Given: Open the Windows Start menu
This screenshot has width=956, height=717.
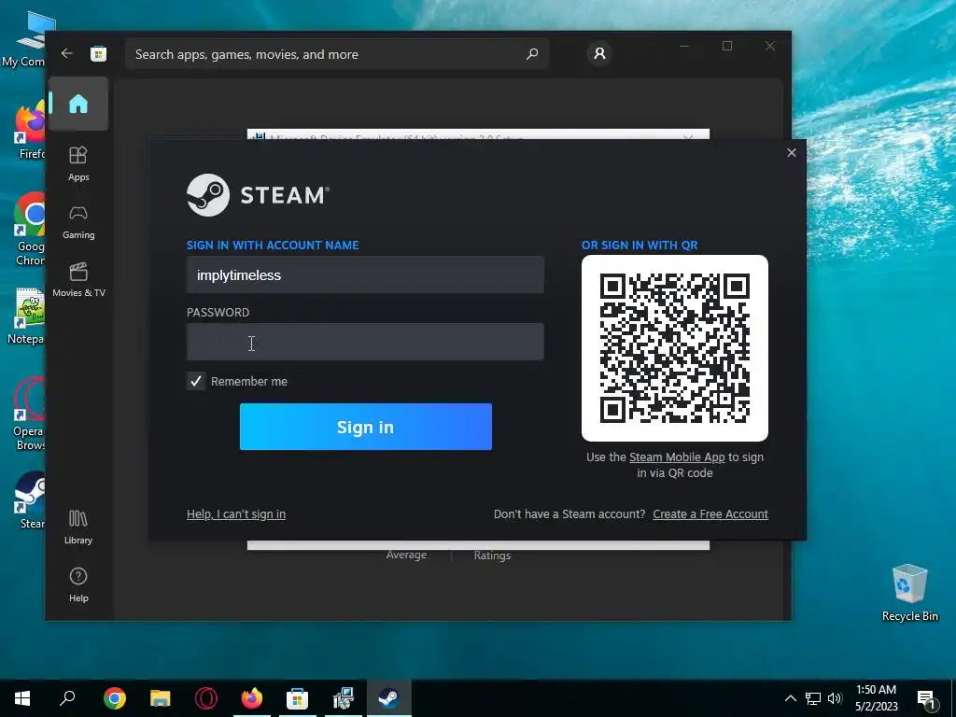Looking at the screenshot, I should tap(22, 698).
